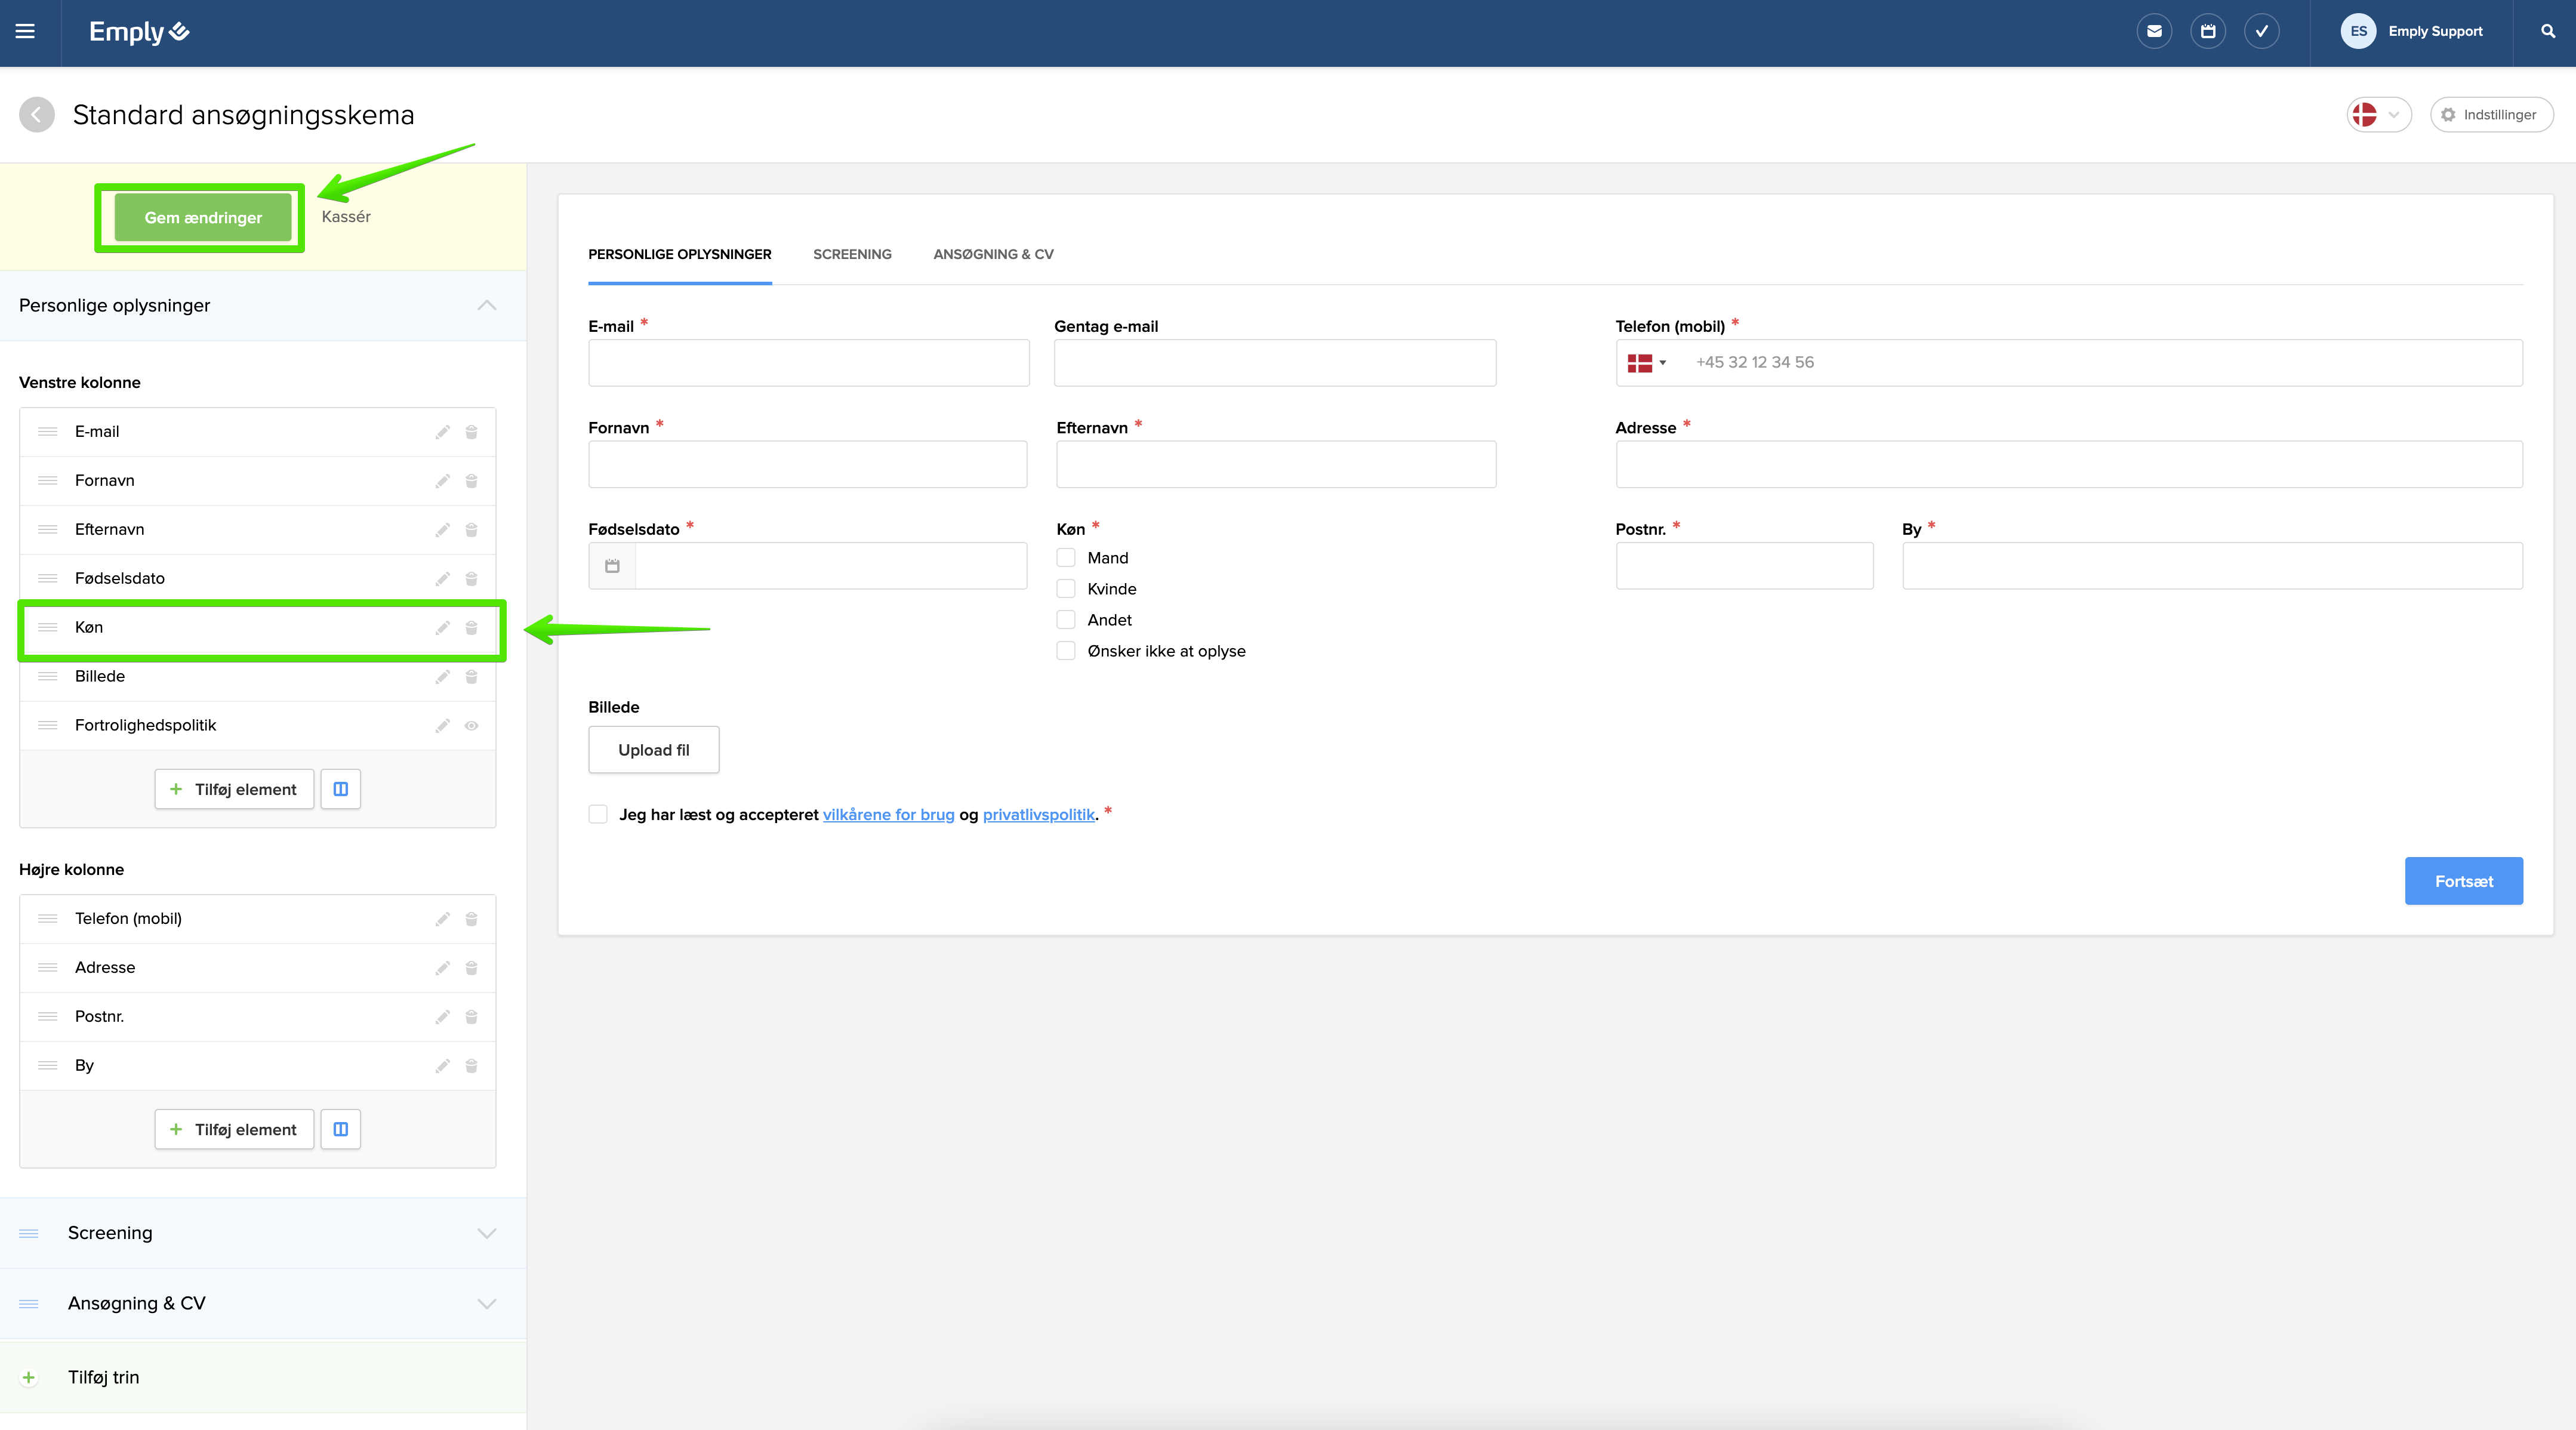Click the search magnifier icon
The height and width of the screenshot is (1430, 2576).
[x=2547, y=32]
